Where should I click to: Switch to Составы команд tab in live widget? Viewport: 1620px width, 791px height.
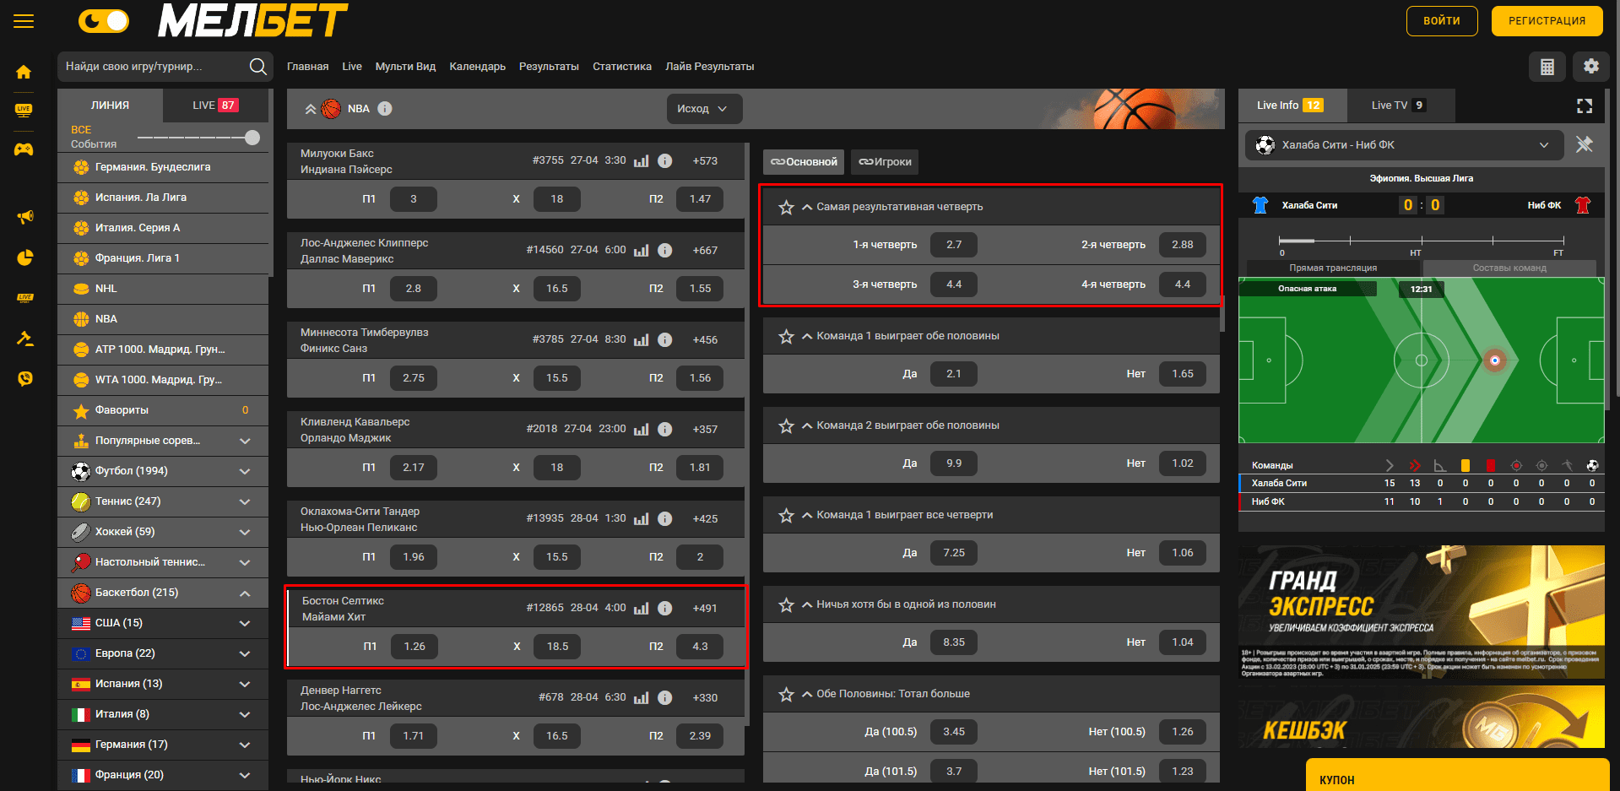click(1509, 268)
